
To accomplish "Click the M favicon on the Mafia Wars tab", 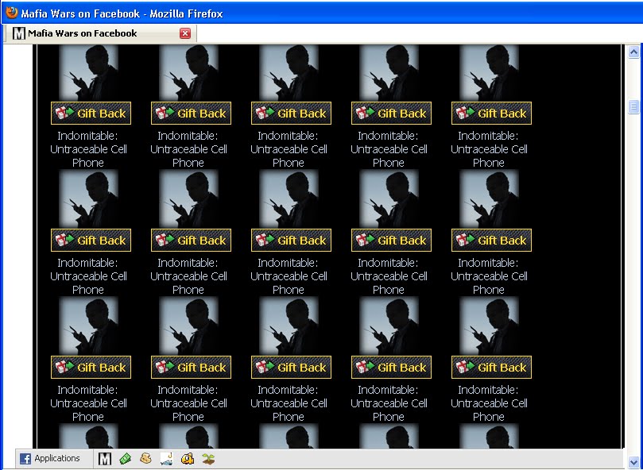I will 19,33.
